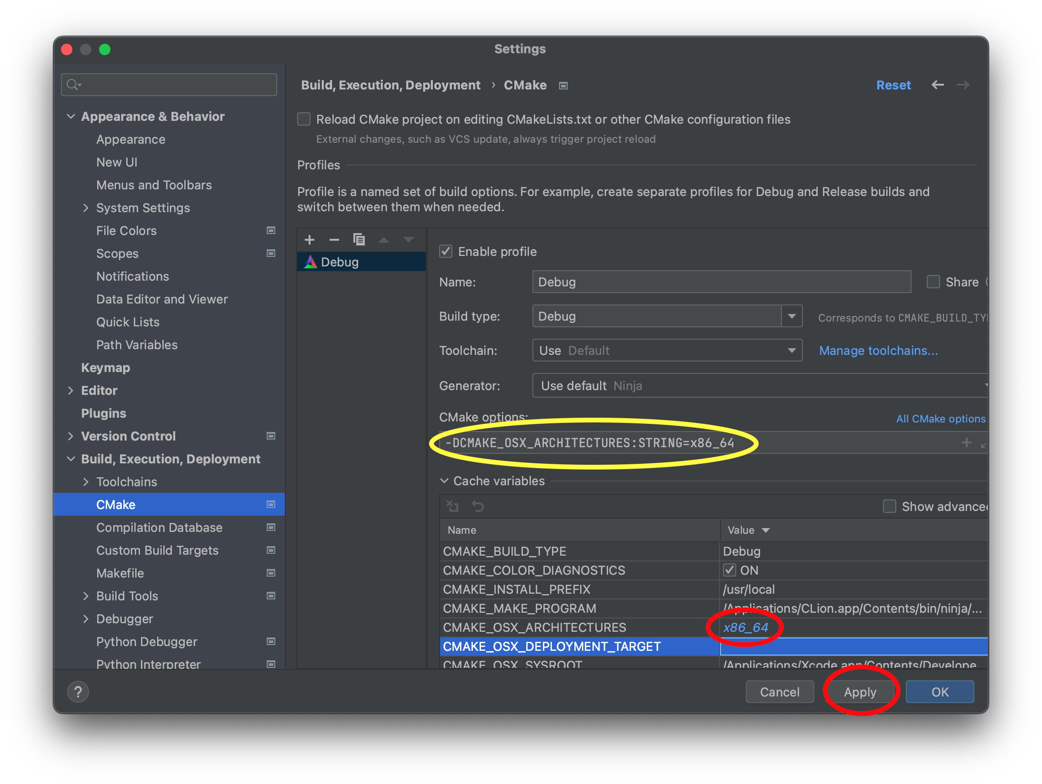Open Menus and Toolbars page
The width and height of the screenshot is (1042, 784).
point(154,185)
